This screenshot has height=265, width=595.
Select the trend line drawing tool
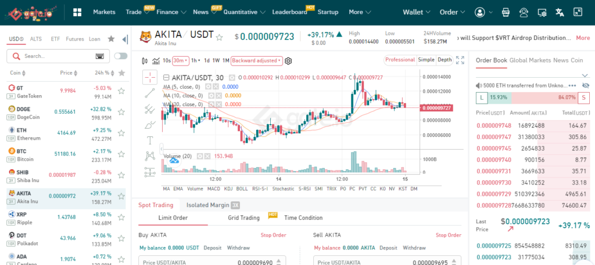coord(150,93)
